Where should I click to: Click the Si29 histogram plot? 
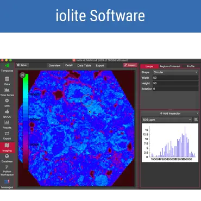click(x=170, y=142)
